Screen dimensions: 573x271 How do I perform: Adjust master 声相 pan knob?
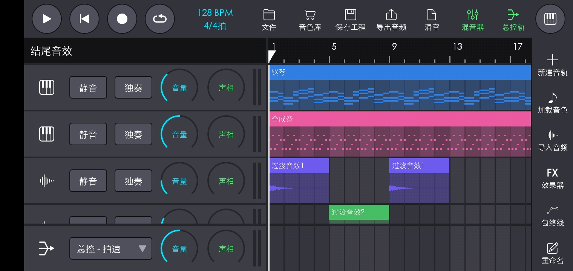click(226, 249)
